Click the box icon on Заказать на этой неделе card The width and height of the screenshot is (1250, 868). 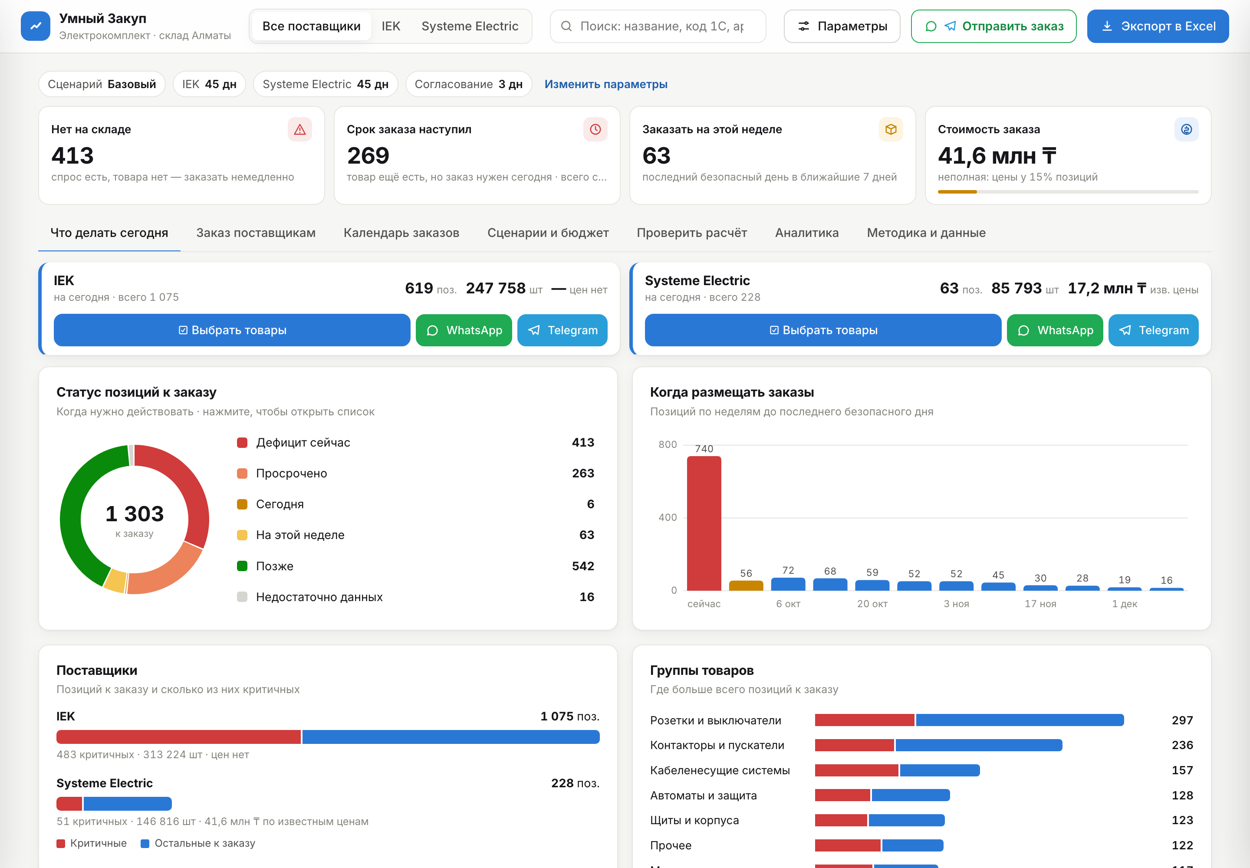point(891,129)
